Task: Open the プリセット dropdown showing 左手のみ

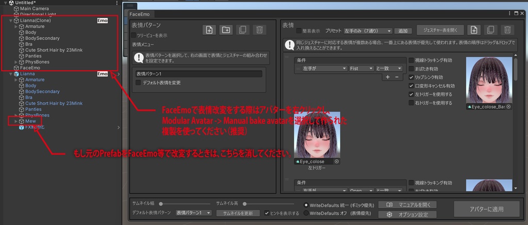Action: (x=368, y=30)
